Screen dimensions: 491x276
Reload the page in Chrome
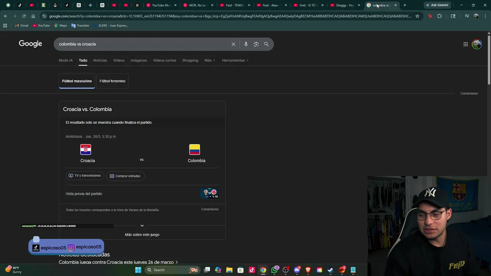pyautogui.click(x=24, y=16)
